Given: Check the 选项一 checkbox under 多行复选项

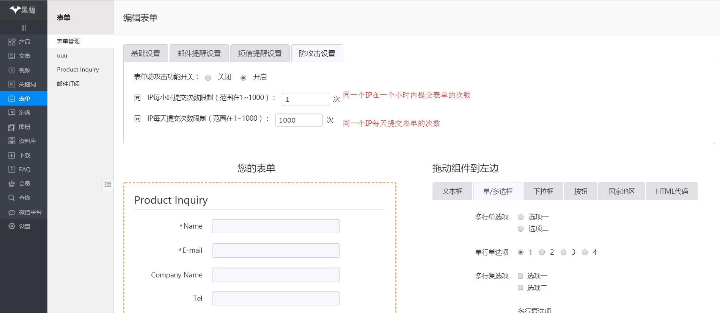Looking at the screenshot, I should (x=520, y=276).
